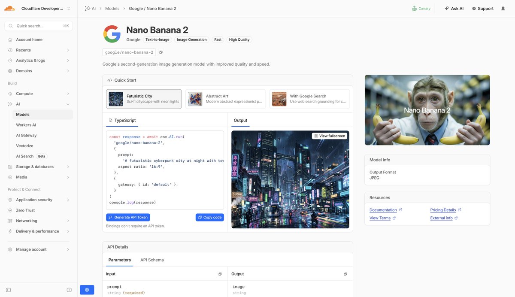Collapse the sidebar panel icon
The image size is (515, 297).
[x=8, y=290]
